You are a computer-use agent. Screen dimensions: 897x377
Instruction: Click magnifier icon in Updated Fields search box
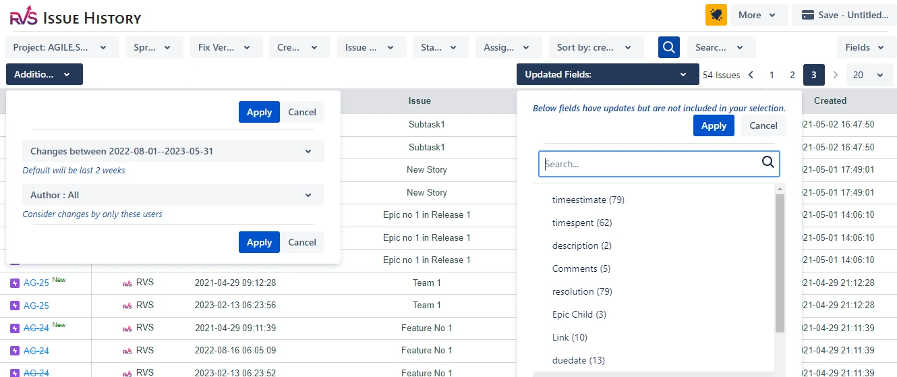pos(768,163)
